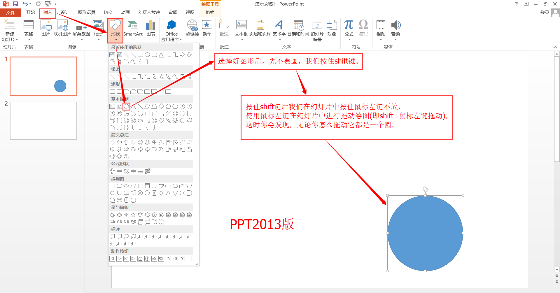Select the Help action button shape
The height and width of the screenshot is (293, 560).
(x=182, y=259)
